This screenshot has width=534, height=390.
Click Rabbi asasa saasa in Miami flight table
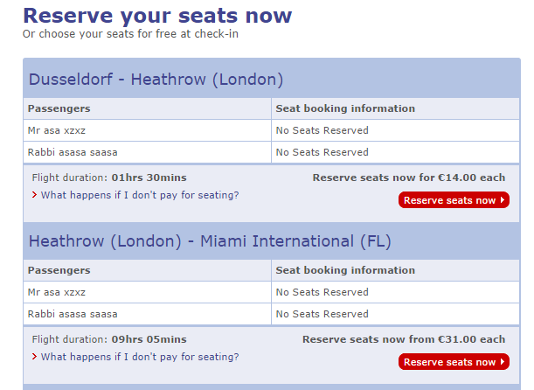click(x=73, y=314)
